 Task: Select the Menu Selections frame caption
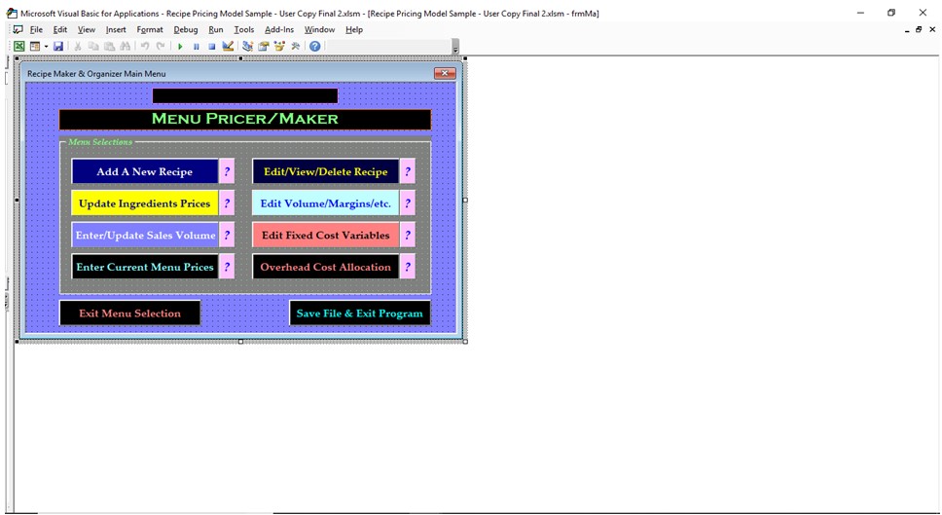[x=99, y=142]
